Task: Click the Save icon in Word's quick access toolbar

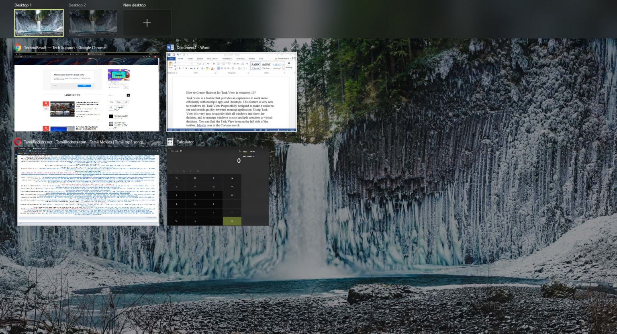Action: click(x=174, y=55)
